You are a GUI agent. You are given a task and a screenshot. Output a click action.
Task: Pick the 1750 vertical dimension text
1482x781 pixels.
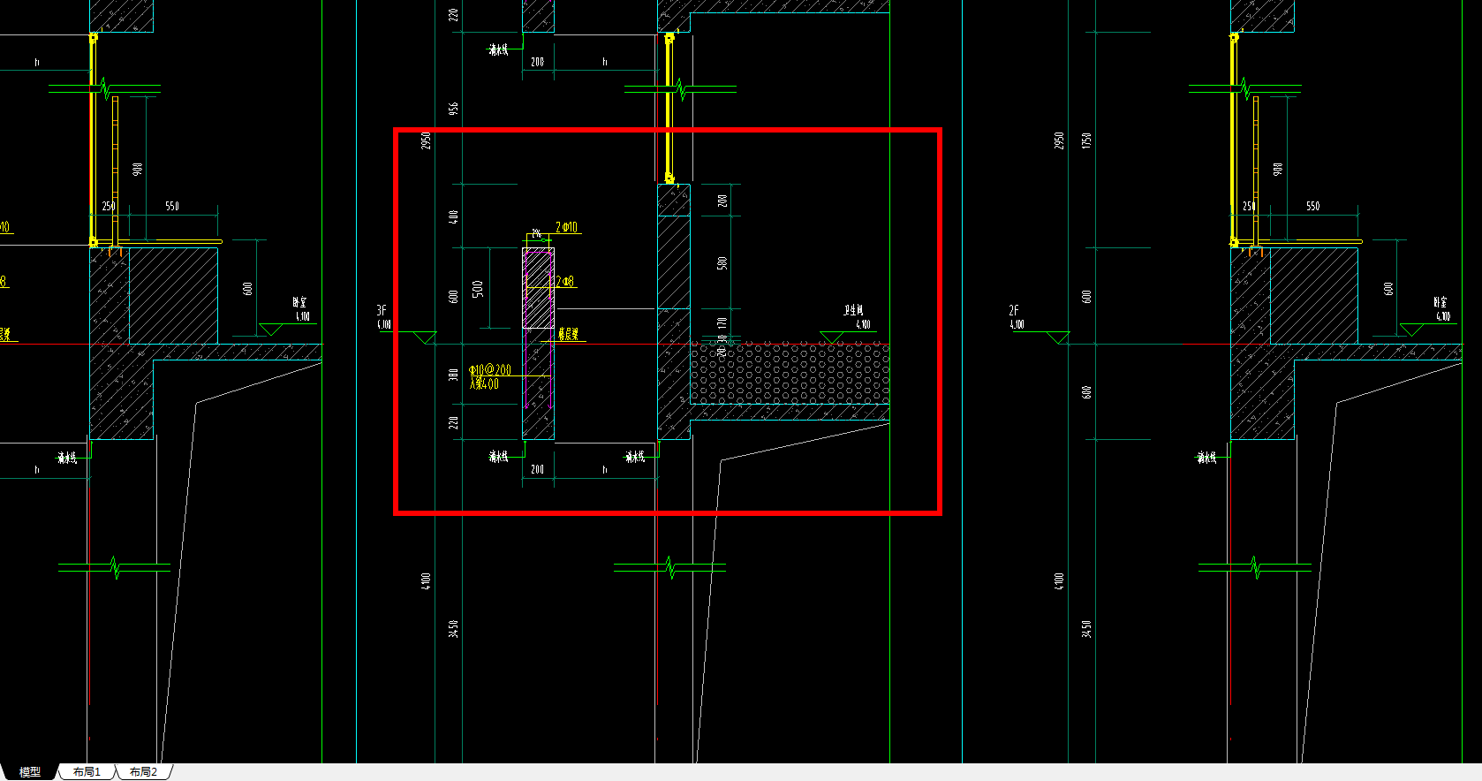click(1086, 140)
